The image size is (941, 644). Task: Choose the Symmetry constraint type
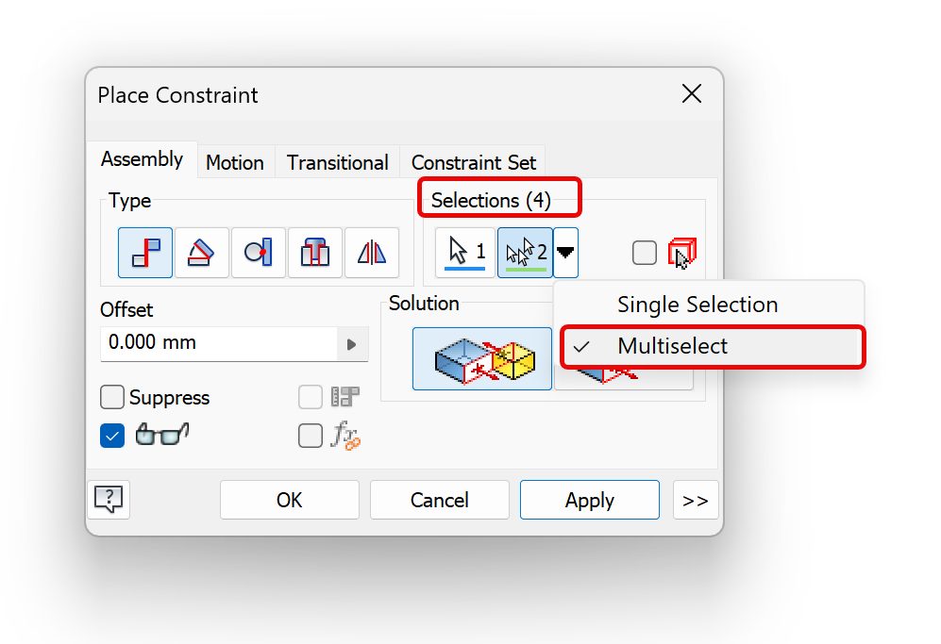(372, 252)
